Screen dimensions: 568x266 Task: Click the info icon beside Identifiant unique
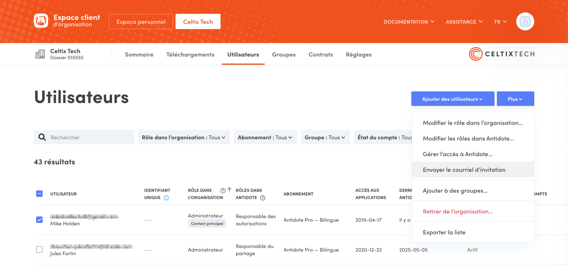(x=166, y=198)
